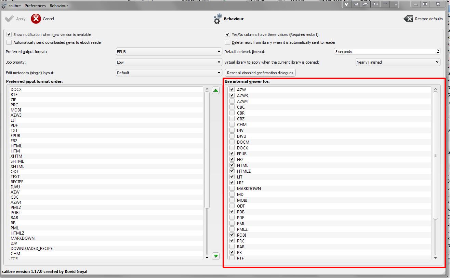Move selected input format up with green arrow
Image resolution: width=450 pixels, height=278 pixels.
point(215,90)
